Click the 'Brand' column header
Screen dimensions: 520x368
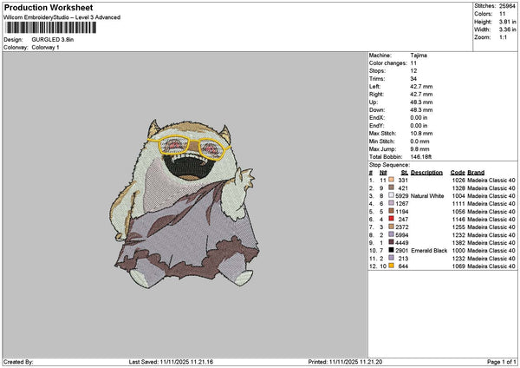[x=476, y=173]
